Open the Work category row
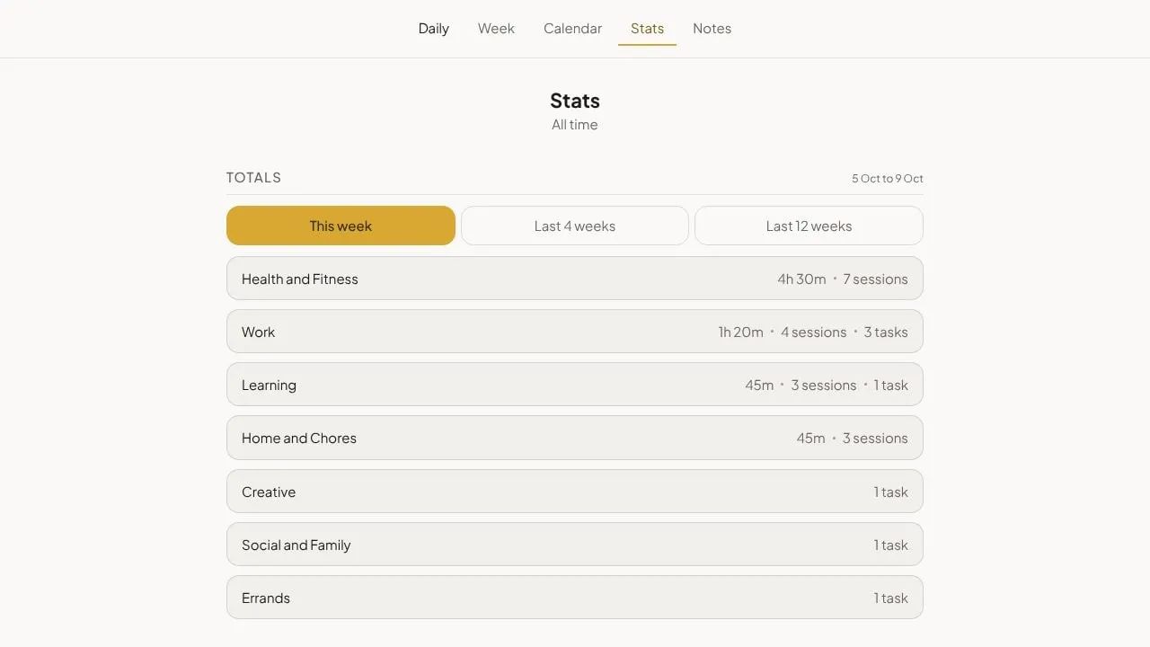1150x647 pixels. (575, 332)
